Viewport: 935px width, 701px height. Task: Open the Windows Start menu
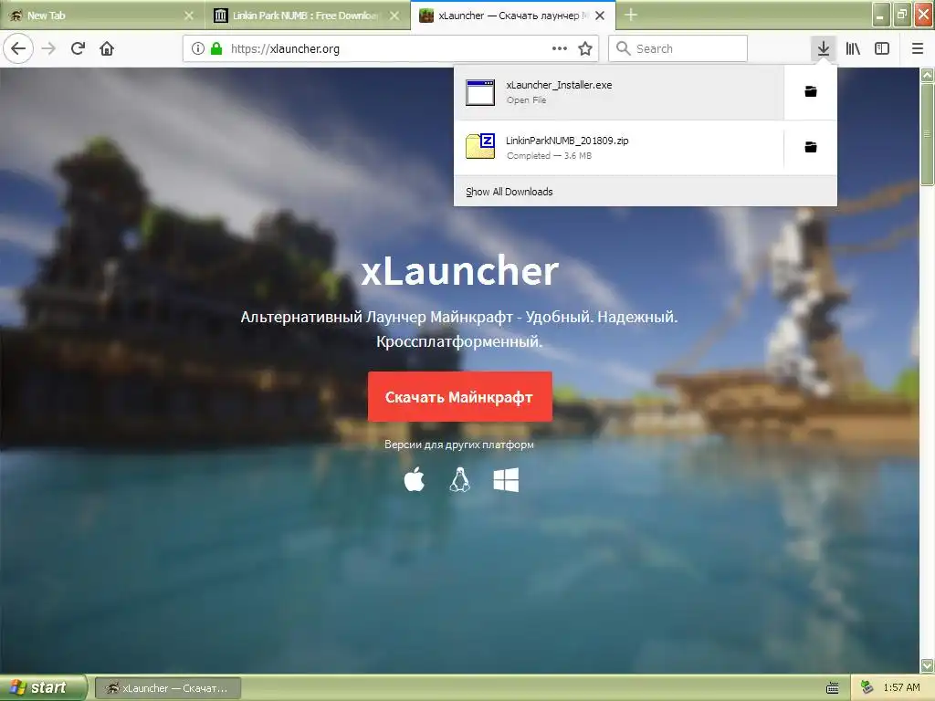(43, 687)
